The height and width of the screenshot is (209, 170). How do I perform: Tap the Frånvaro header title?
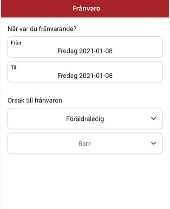click(86, 8)
